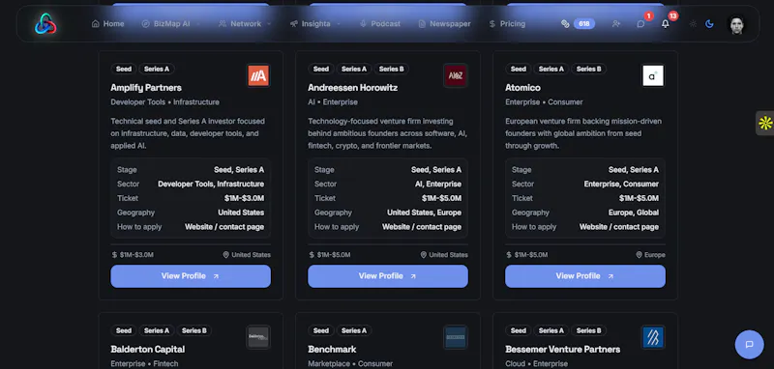This screenshot has width=774, height=369.
Task: Click 'AI, Enterprise' sector value
Action: pos(438,184)
